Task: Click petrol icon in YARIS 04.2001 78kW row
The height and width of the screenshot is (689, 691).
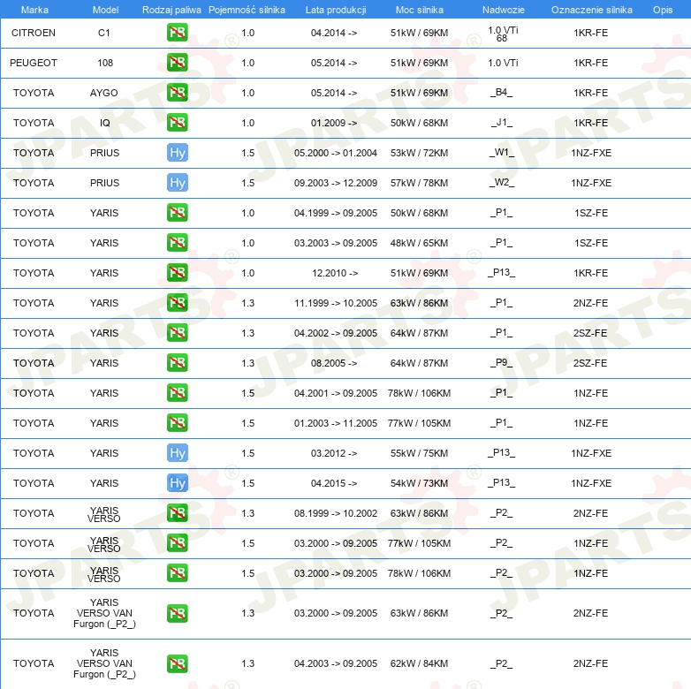Action: 177,393
